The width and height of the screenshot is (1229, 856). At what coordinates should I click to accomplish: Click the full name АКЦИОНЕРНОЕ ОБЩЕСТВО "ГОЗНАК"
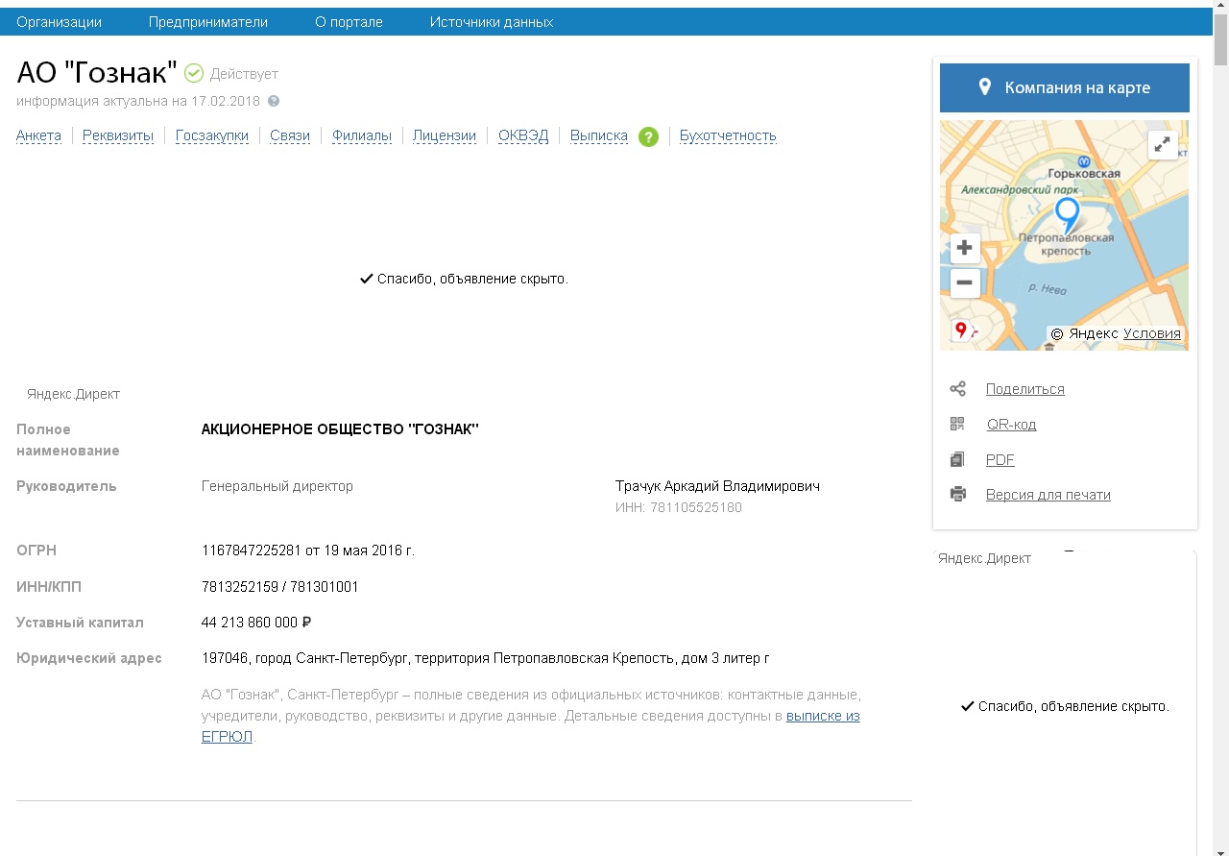tap(340, 429)
